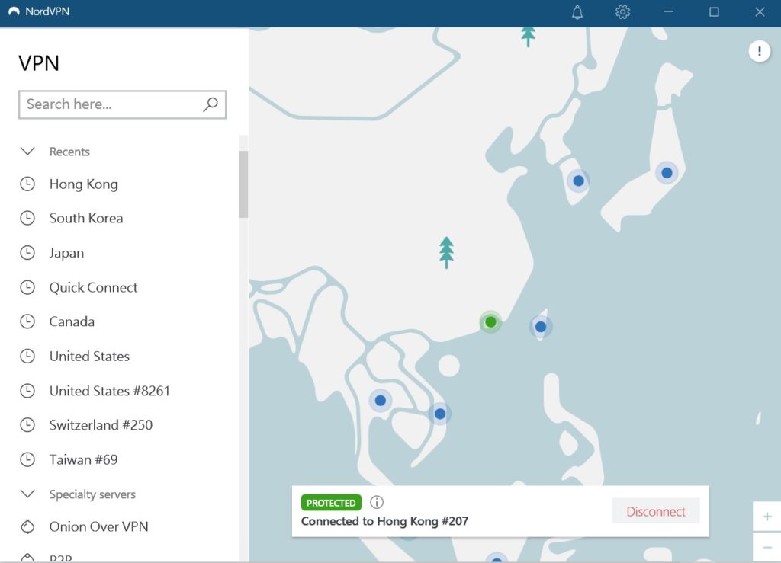Click the clock icon beside Taiwan #69
This screenshot has width=781, height=563.
(x=27, y=459)
